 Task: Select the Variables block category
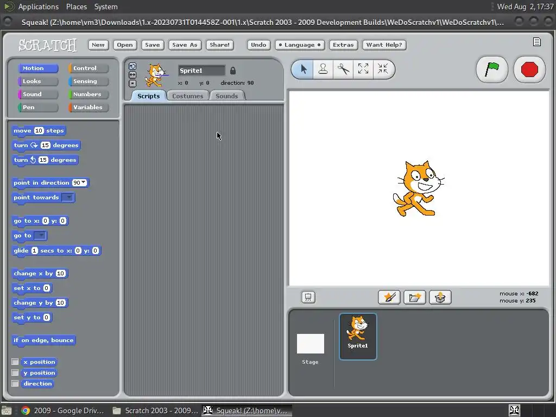coord(89,108)
